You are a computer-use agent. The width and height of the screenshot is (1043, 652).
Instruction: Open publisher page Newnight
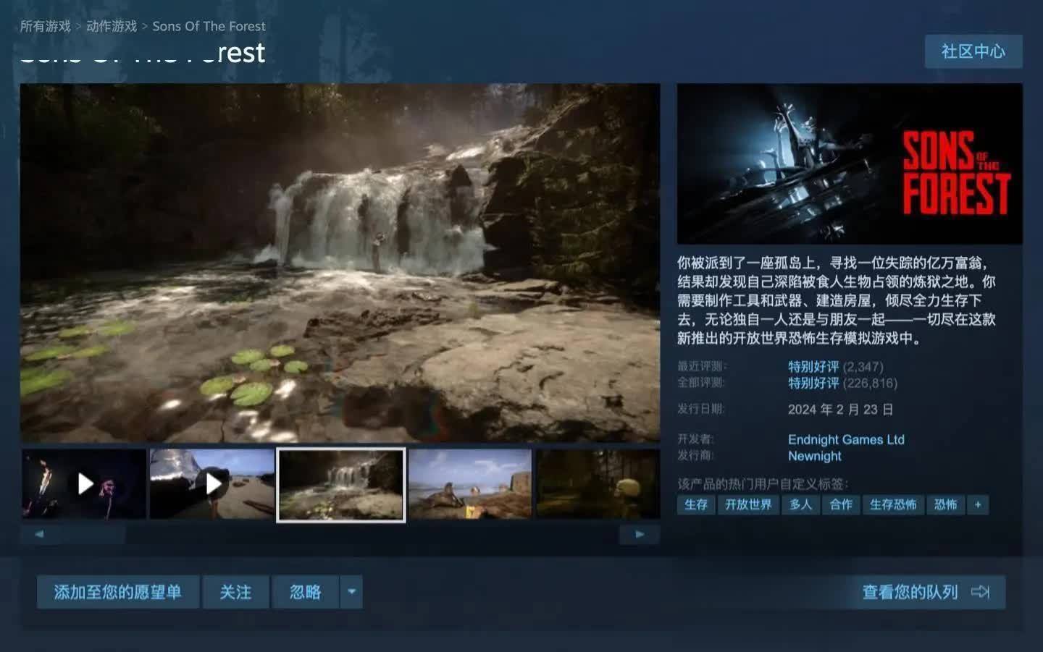(x=814, y=456)
